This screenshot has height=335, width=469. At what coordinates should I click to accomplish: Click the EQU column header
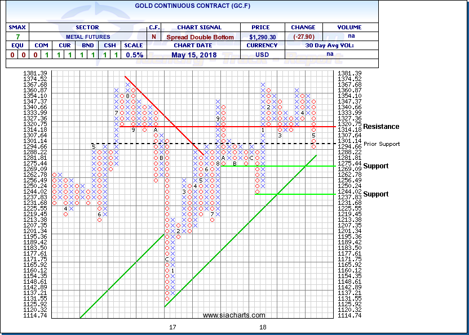pyautogui.click(x=17, y=45)
